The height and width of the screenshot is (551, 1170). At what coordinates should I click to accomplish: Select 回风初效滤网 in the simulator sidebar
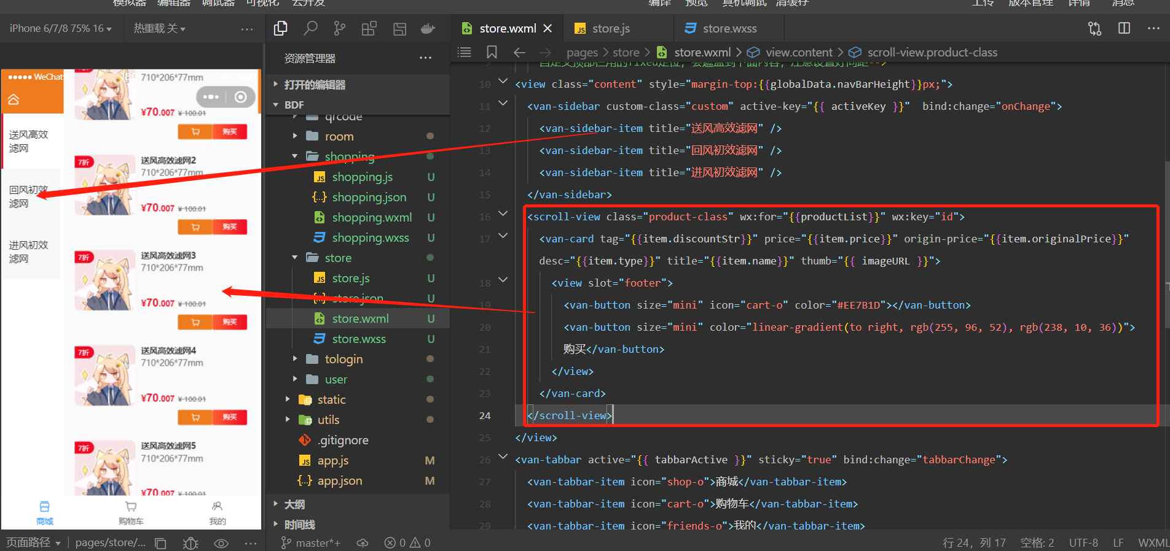[x=28, y=196]
